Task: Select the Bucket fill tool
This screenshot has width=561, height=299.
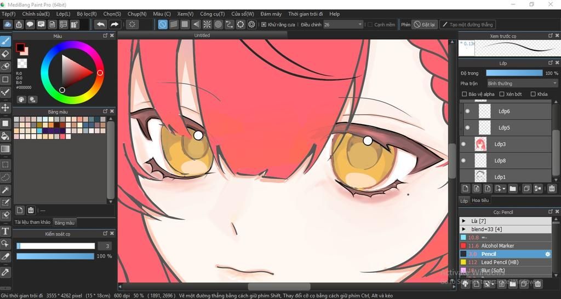Action: click(5, 136)
